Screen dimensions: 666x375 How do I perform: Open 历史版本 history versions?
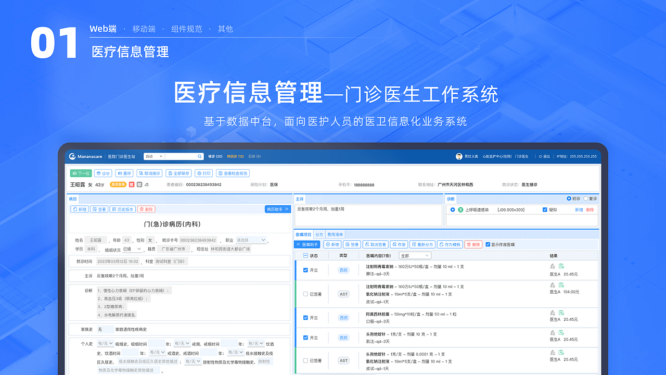122,209
